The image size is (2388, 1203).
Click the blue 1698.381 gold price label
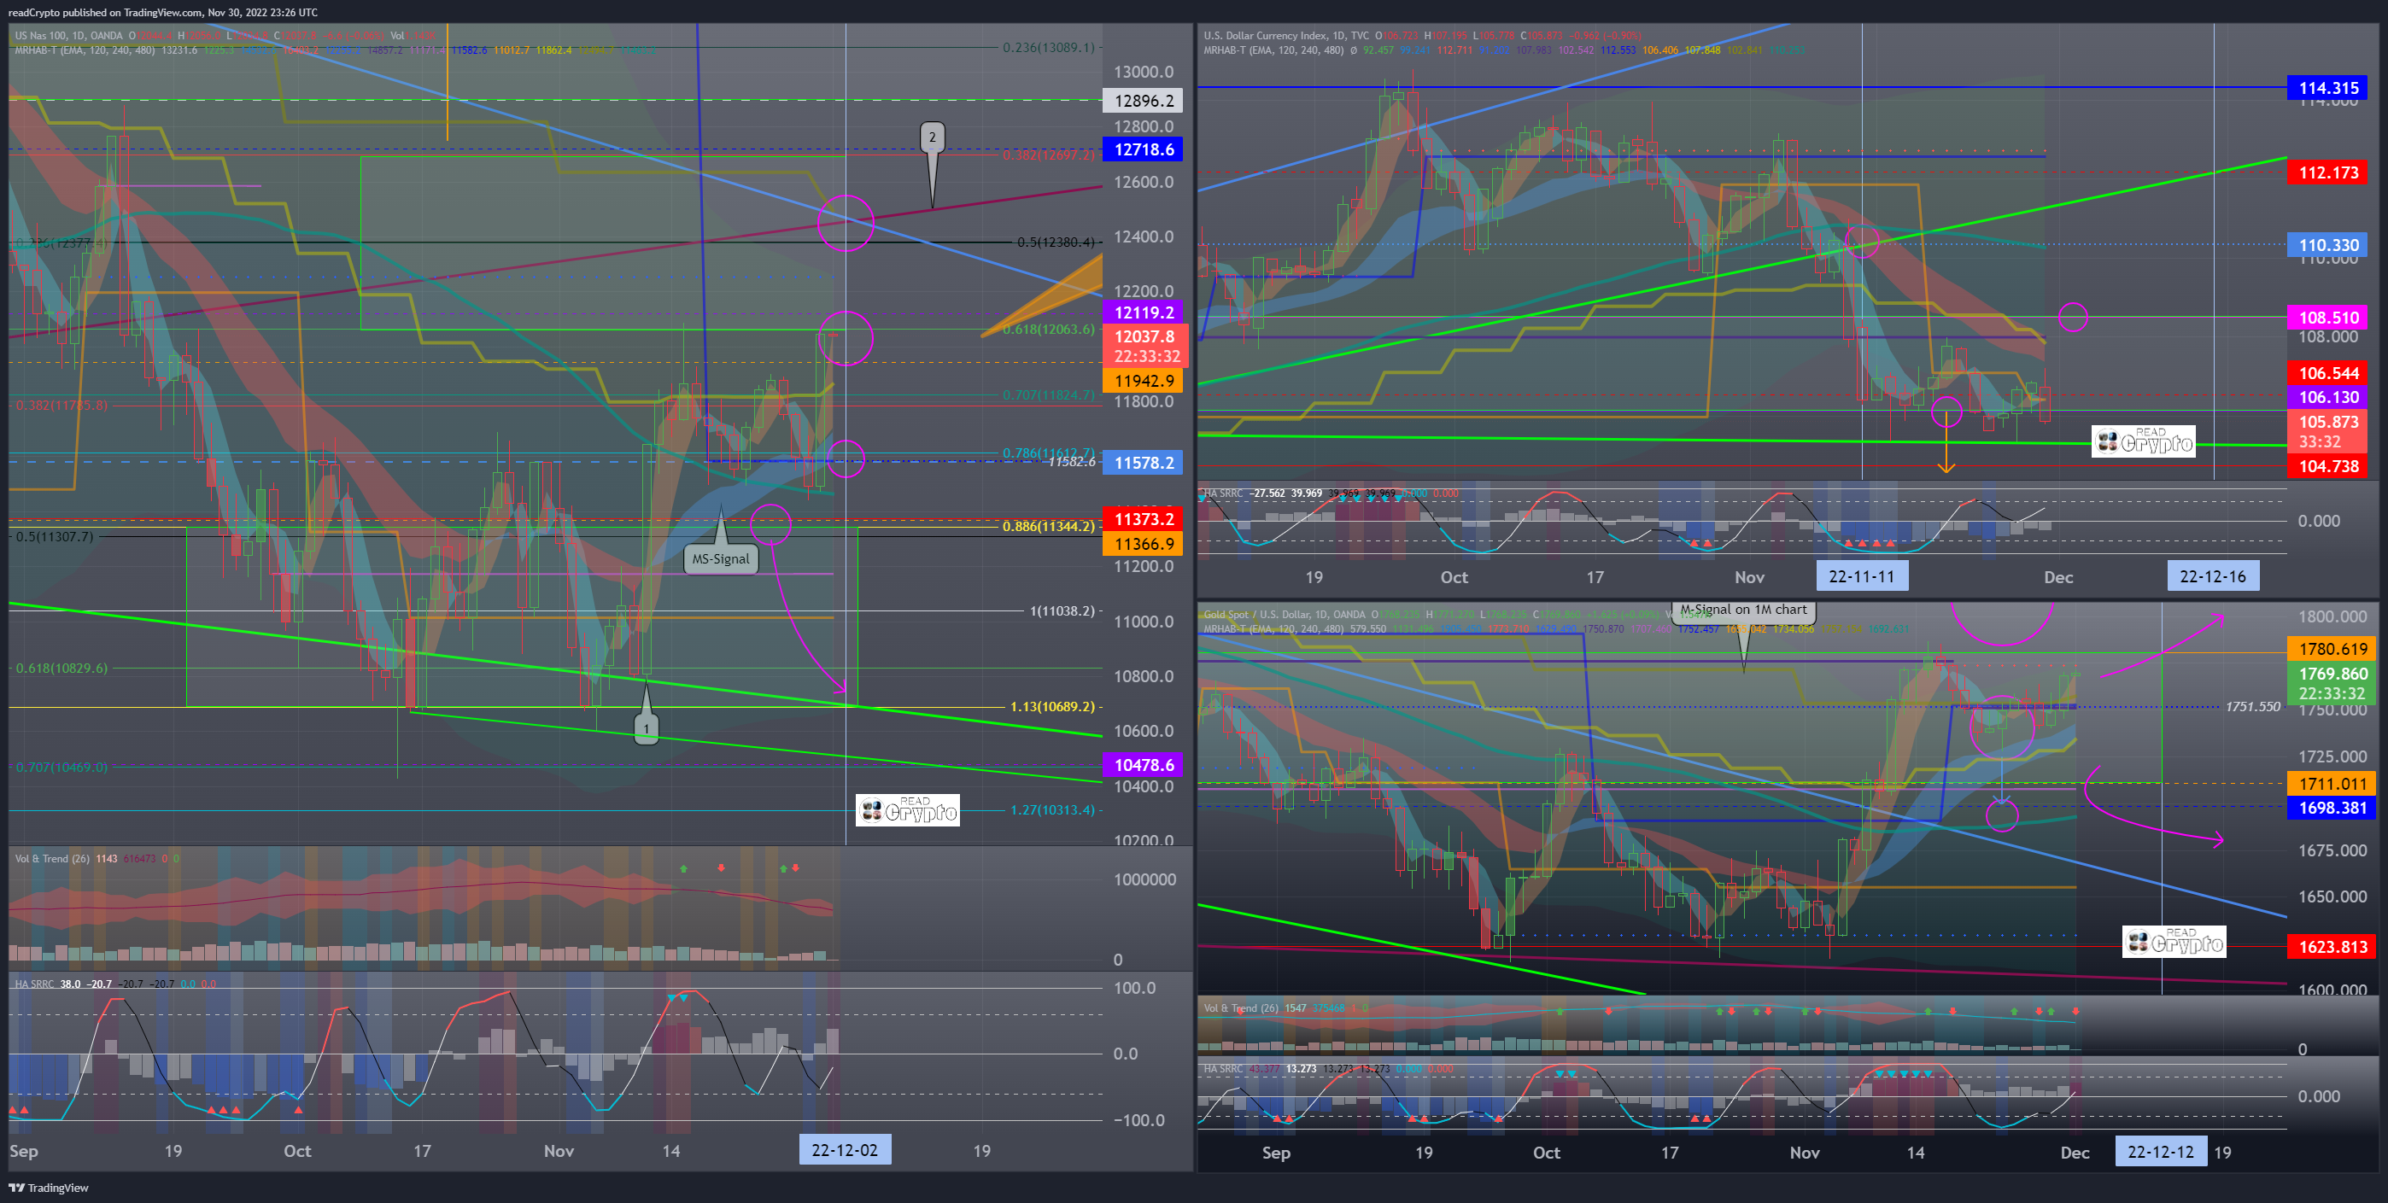pyautogui.click(x=2332, y=807)
